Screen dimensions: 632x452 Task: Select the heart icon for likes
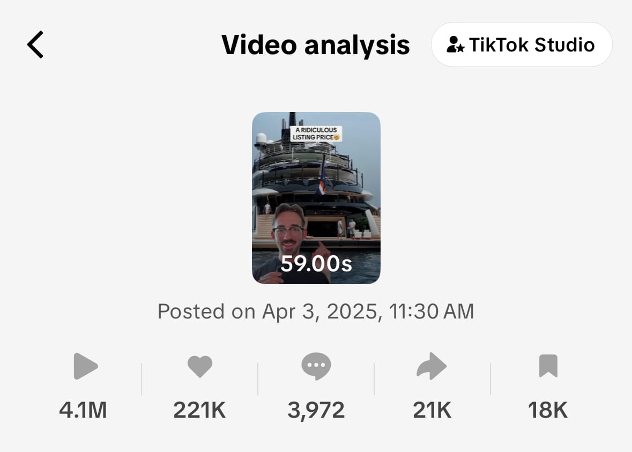(200, 366)
